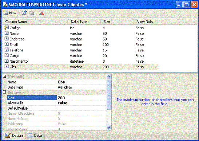This screenshot has height=141, width=199.
Task: Click Allow Nulls False for Obs row
Action: click(139, 67)
